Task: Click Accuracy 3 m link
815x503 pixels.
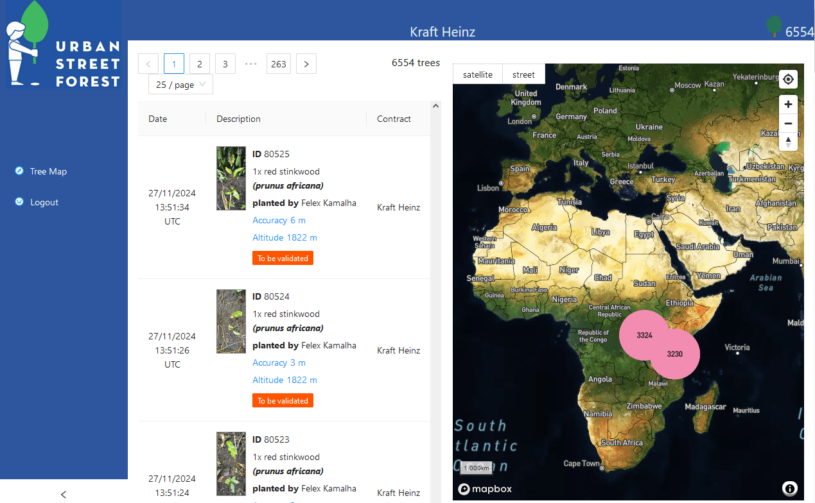Action: click(x=279, y=362)
